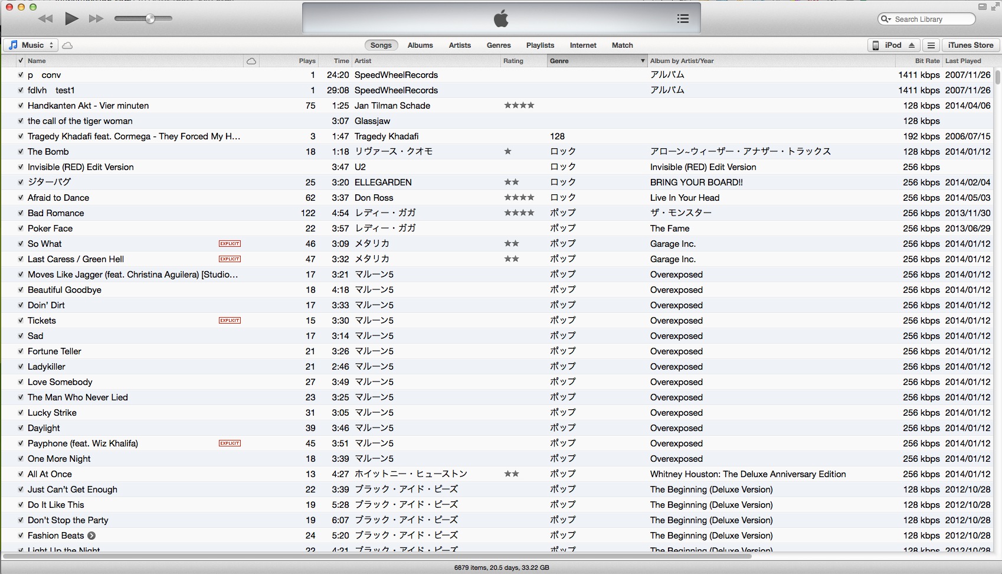Switch to the Artists tab
The image size is (1002, 574).
[x=460, y=45]
